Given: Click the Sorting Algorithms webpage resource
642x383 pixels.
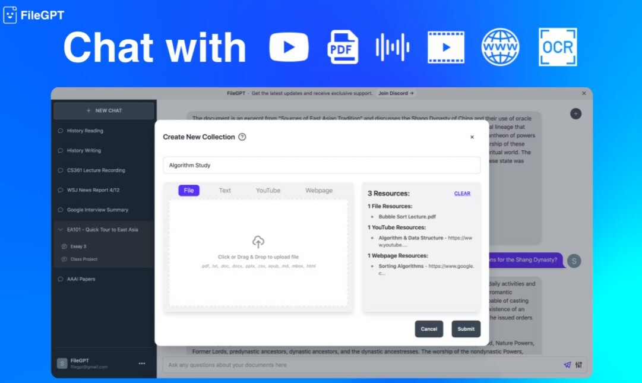Looking at the screenshot, I should coord(426,269).
